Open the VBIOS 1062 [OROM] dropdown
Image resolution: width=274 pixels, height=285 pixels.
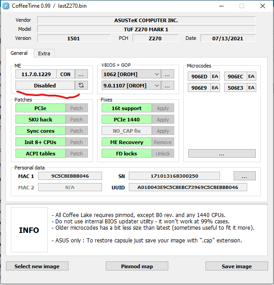coord(131,74)
